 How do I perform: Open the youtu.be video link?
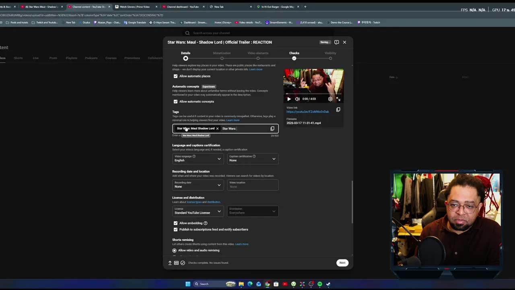tap(308, 112)
